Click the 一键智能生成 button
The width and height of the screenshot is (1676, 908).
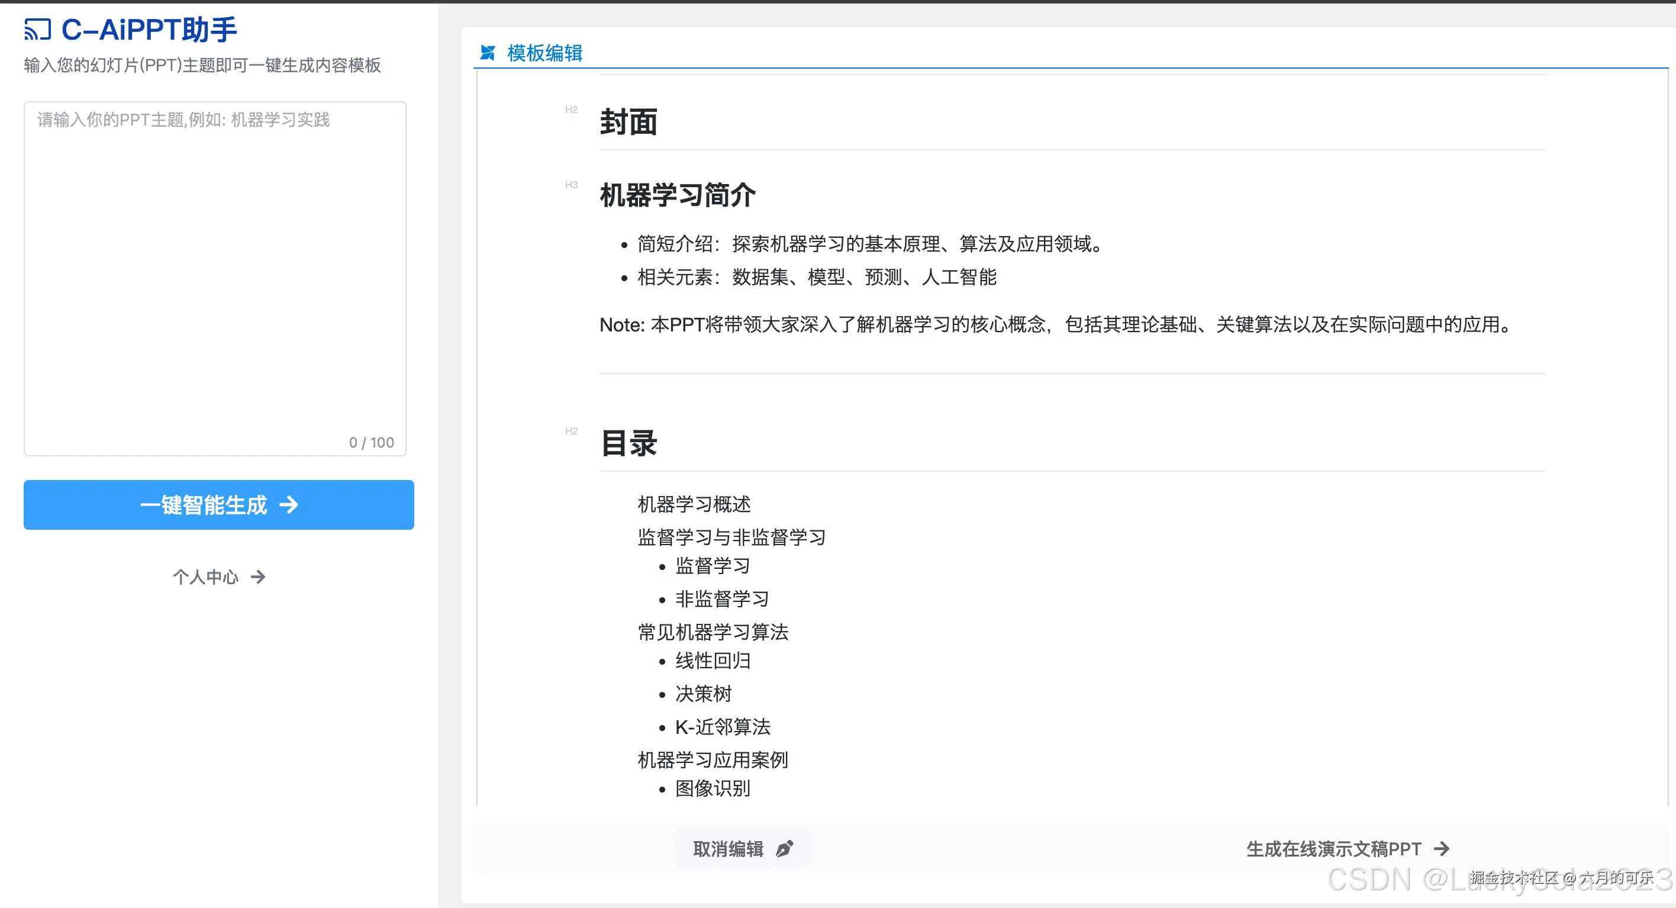coord(218,504)
